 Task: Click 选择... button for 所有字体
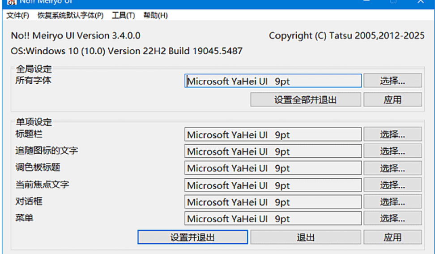coord(392,81)
